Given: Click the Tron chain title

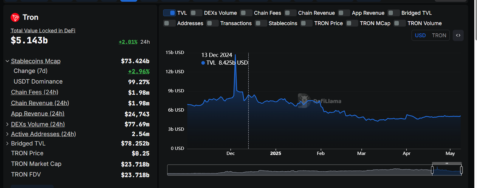Looking at the screenshot, I should click(30, 17).
